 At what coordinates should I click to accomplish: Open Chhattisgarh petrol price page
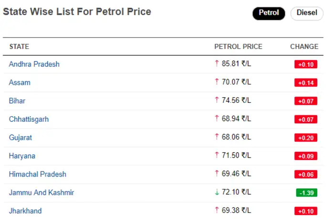29,119
